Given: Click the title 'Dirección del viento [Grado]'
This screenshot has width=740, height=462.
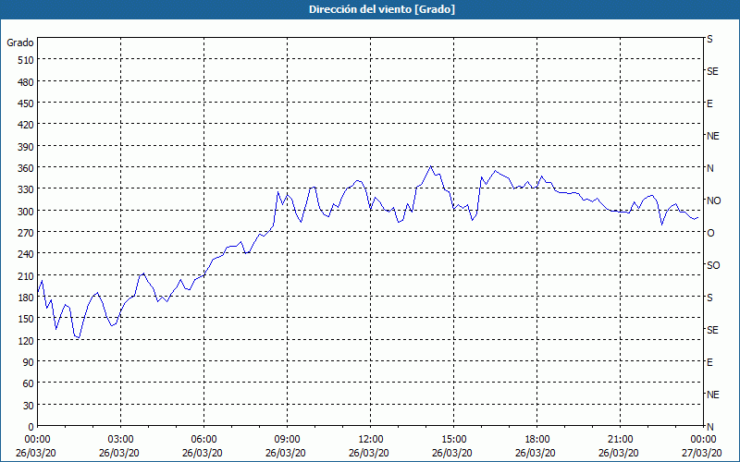Looking at the screenshot, I should click(382, 9).
